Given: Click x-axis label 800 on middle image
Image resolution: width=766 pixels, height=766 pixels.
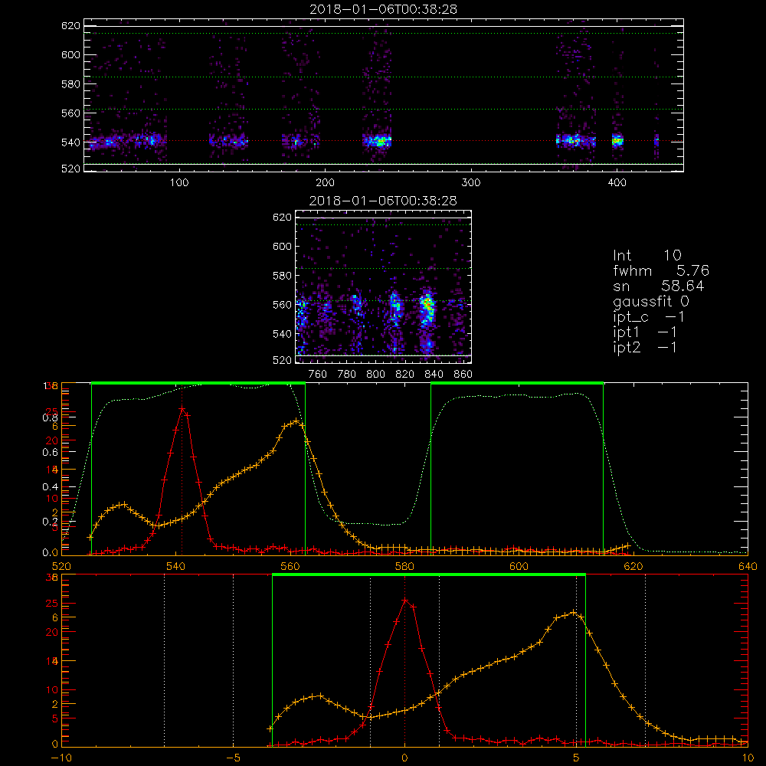Looking at the screenshot, I should click(375, 375).
